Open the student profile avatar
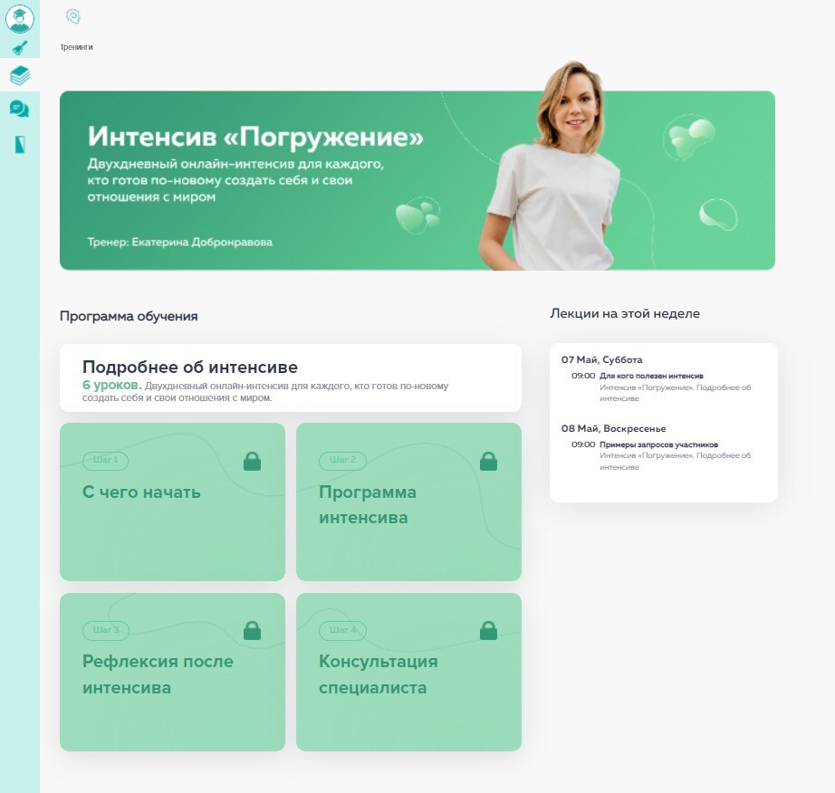Viewport: 835px width, 793px height. 19,18
